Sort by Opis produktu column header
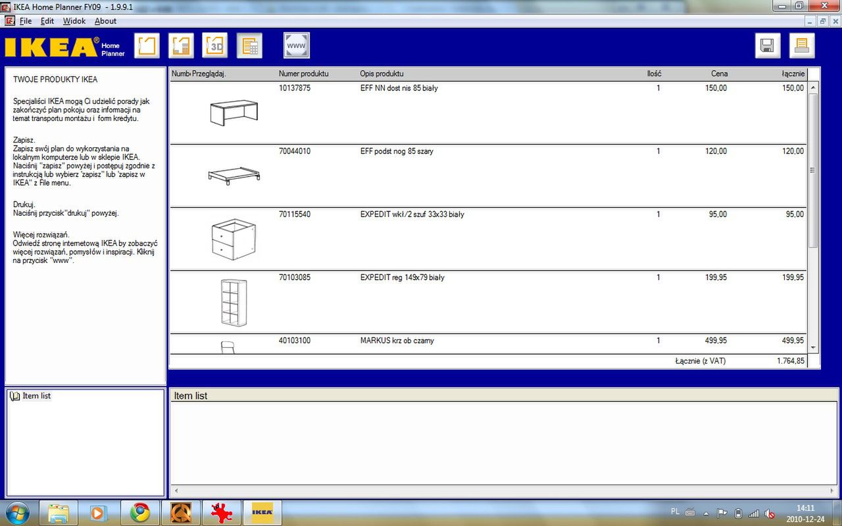The image size is (842, 526). (x=382, y=74)
